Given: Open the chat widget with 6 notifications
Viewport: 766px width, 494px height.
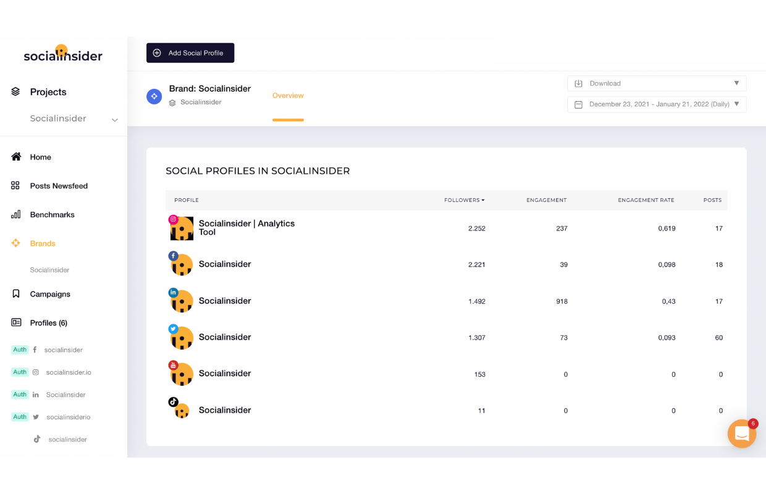Looking at the screenshot, I should coord(743,433).
